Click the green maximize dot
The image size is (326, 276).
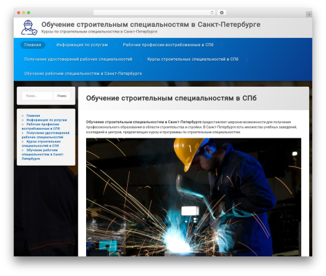29,12
